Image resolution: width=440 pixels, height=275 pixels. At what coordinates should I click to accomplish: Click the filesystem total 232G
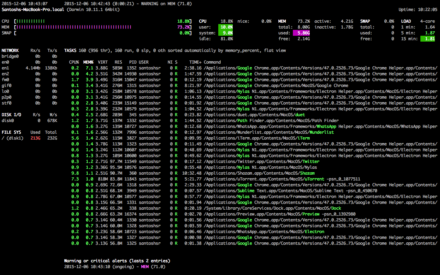[x=52, y=138]
